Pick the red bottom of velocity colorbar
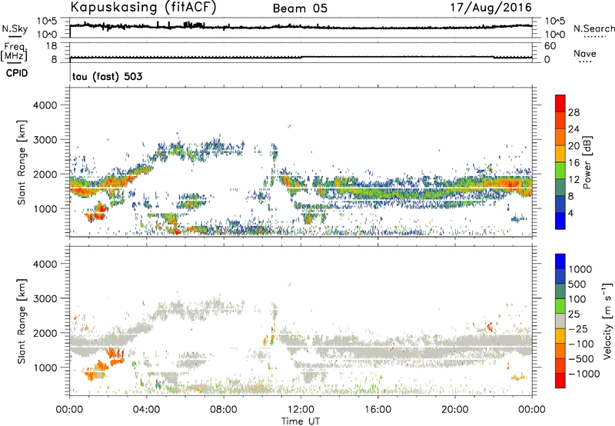The height and width of the screenshot is (426, 615). point(560,381)
